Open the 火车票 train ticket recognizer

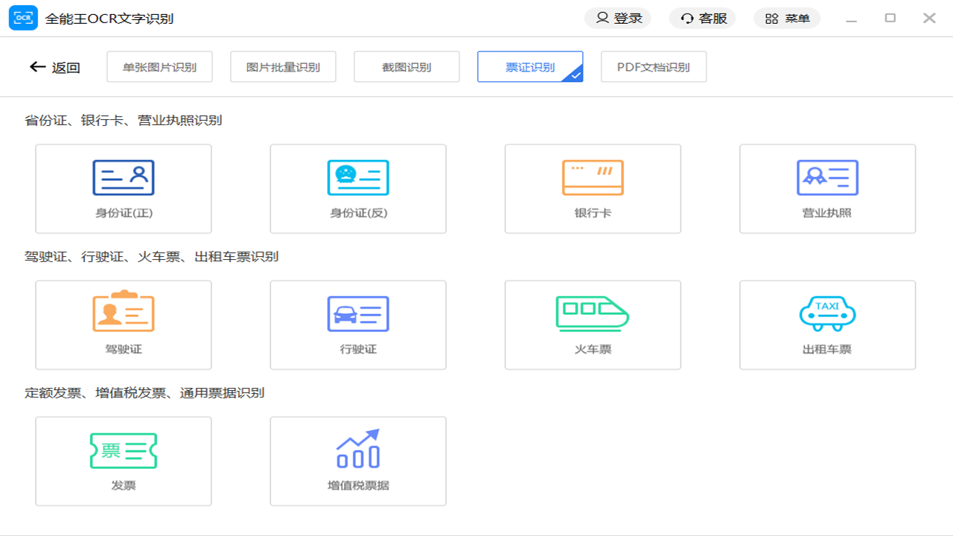593,325
